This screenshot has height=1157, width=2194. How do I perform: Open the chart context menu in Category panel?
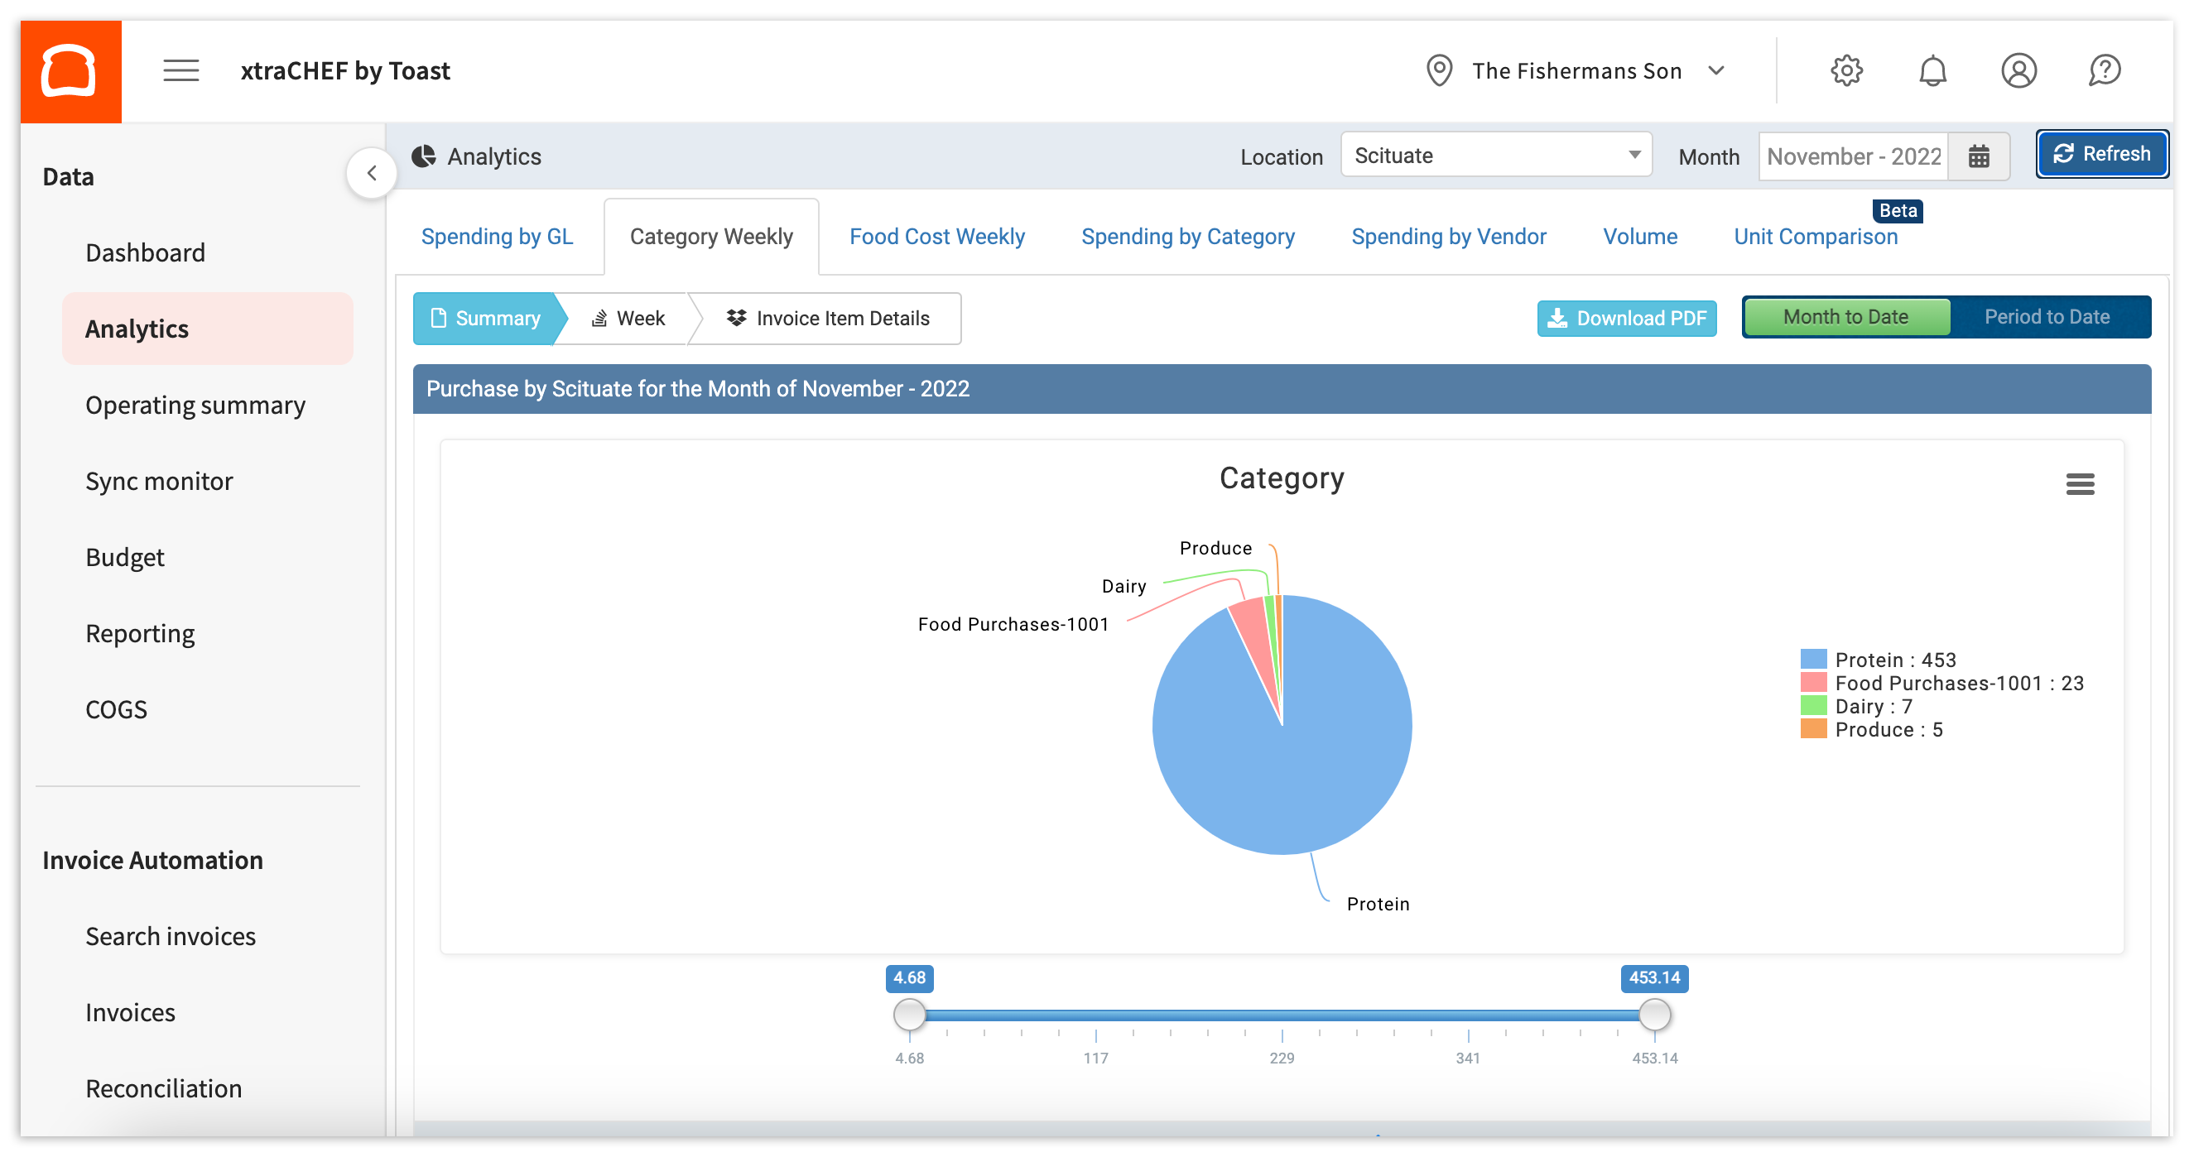[2081, 483]
